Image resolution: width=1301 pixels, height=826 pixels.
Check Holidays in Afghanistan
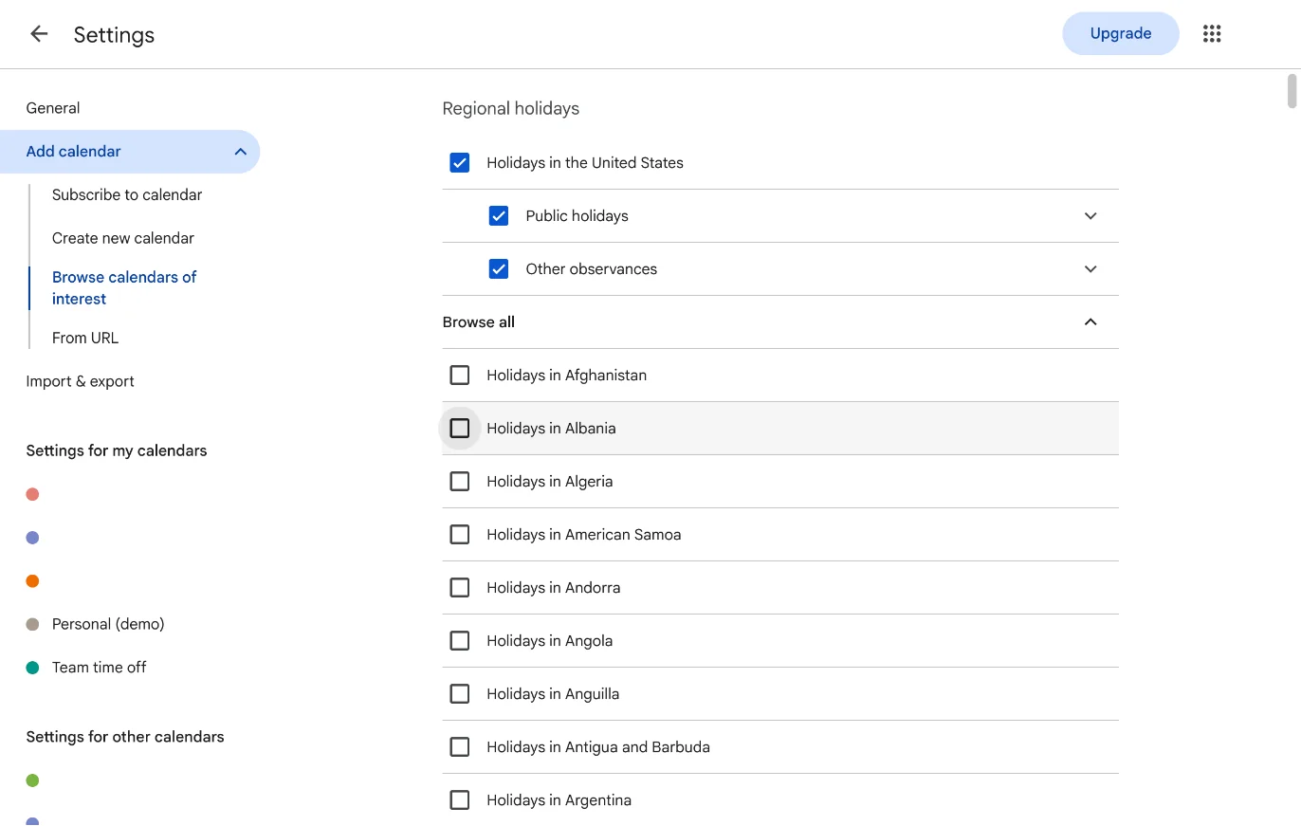[460, 376]
